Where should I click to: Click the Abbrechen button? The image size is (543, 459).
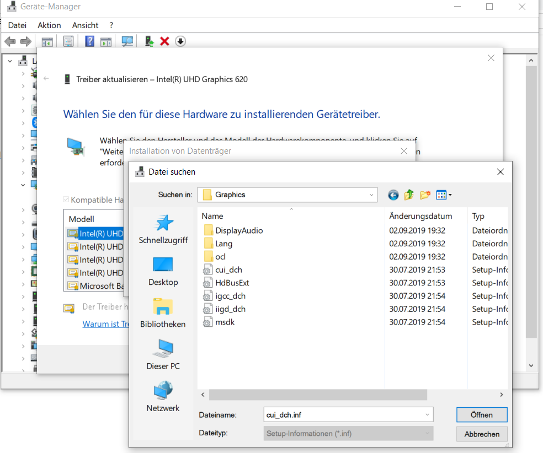coord(482,434)
